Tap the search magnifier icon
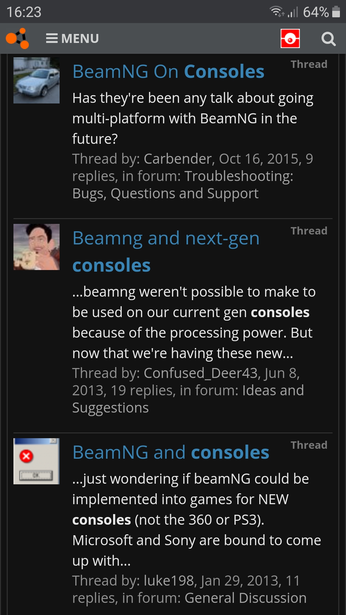The width and height of the screenshot is (346, 615). pos(328,39)
